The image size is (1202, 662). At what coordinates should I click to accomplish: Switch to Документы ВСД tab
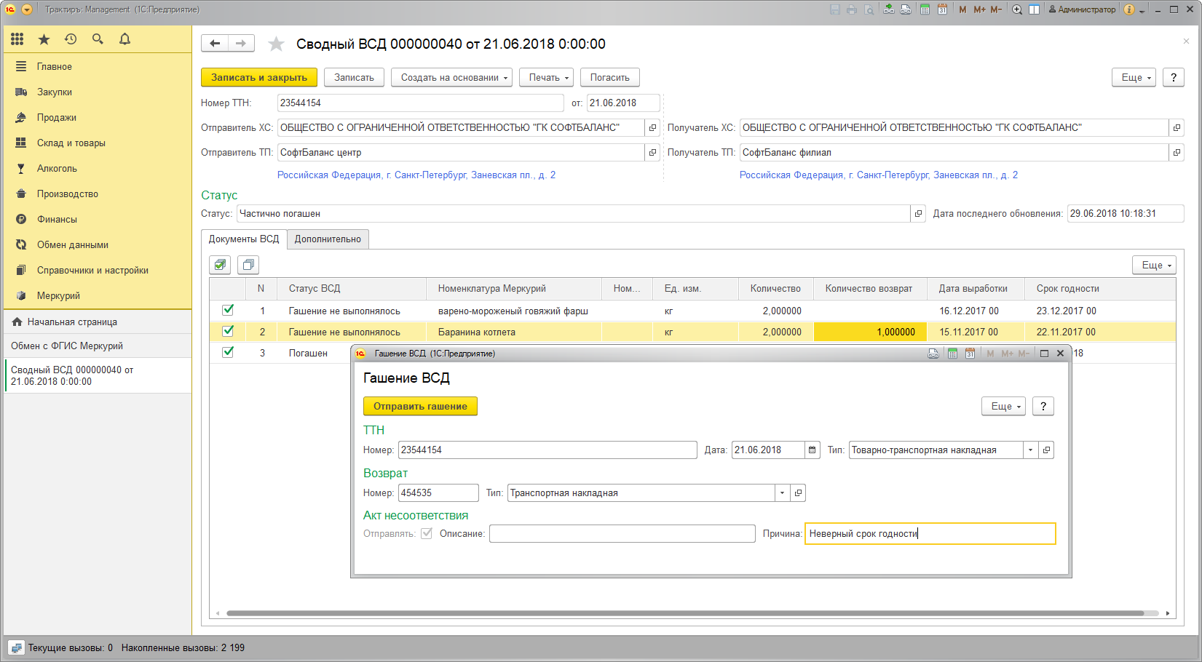click(x=244, y=239)
